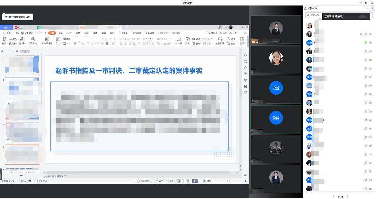The height and width of the screenshot is (199, 376).
Task: Open the 插入 Insert ribbon tab
Action: tap(61, 33)
